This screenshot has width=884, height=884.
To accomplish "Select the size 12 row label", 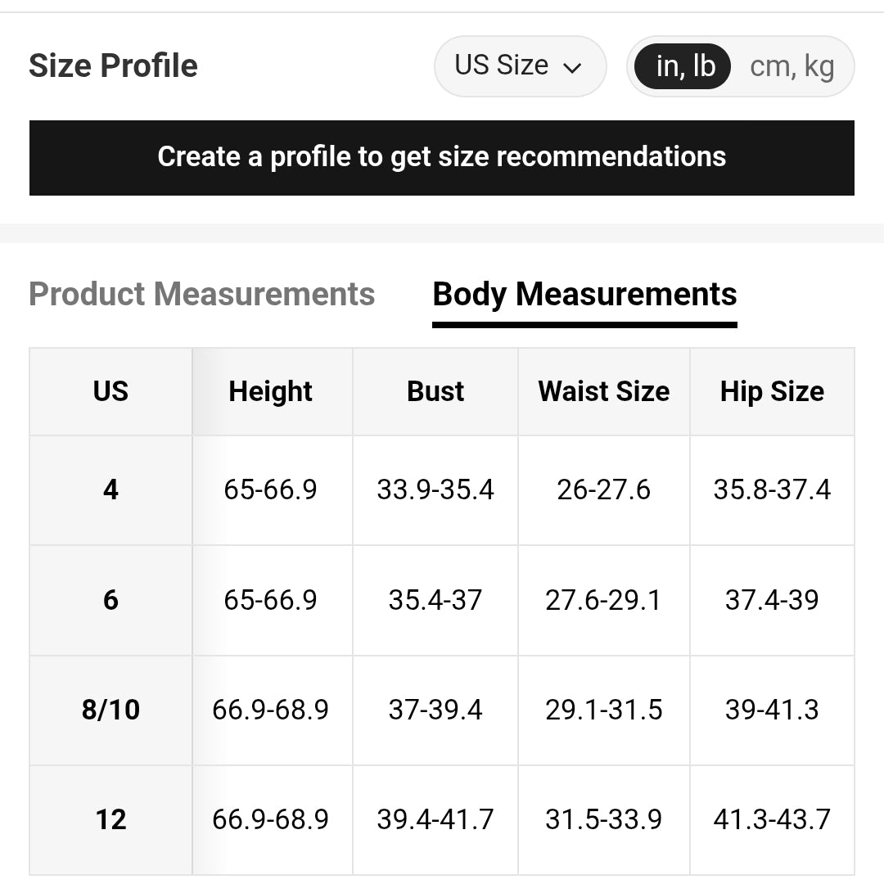I will tap(110, 819).
